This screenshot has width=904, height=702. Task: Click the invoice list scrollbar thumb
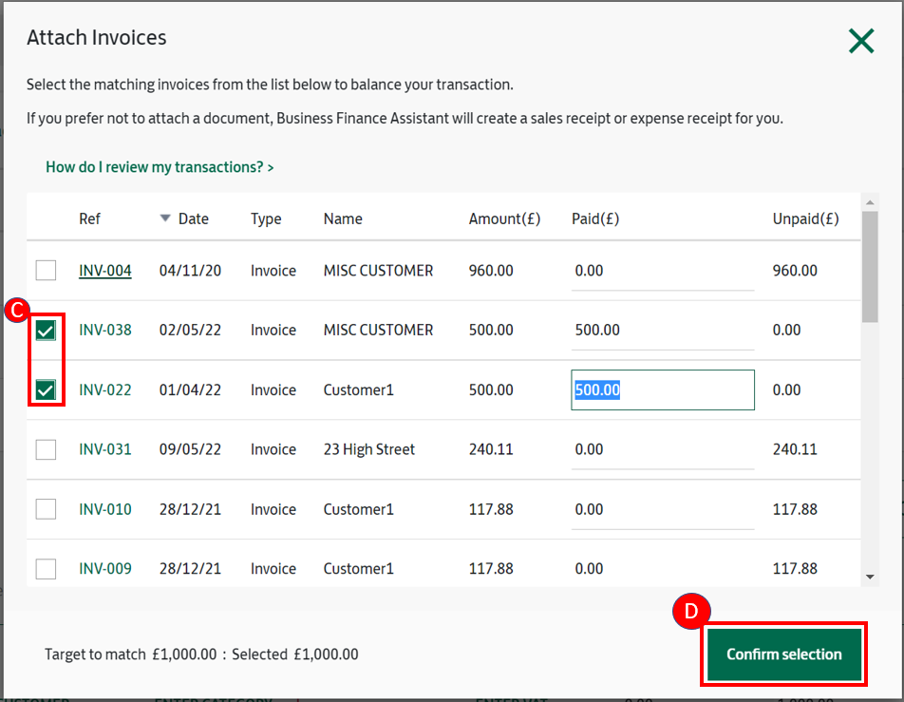click(870, 267)
